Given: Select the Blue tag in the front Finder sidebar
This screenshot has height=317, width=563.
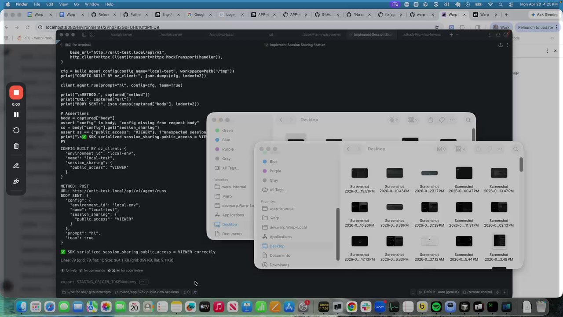Looking at the screenshot, I should click(273, 162).
